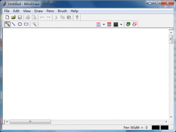Expand the dropdown next to black line widths
This screenshot has height=132, width=176.
(x=121, y=24)
